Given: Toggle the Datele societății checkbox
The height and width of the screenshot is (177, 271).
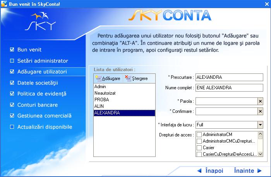Looking at the screenshot, I should point(12,83).
